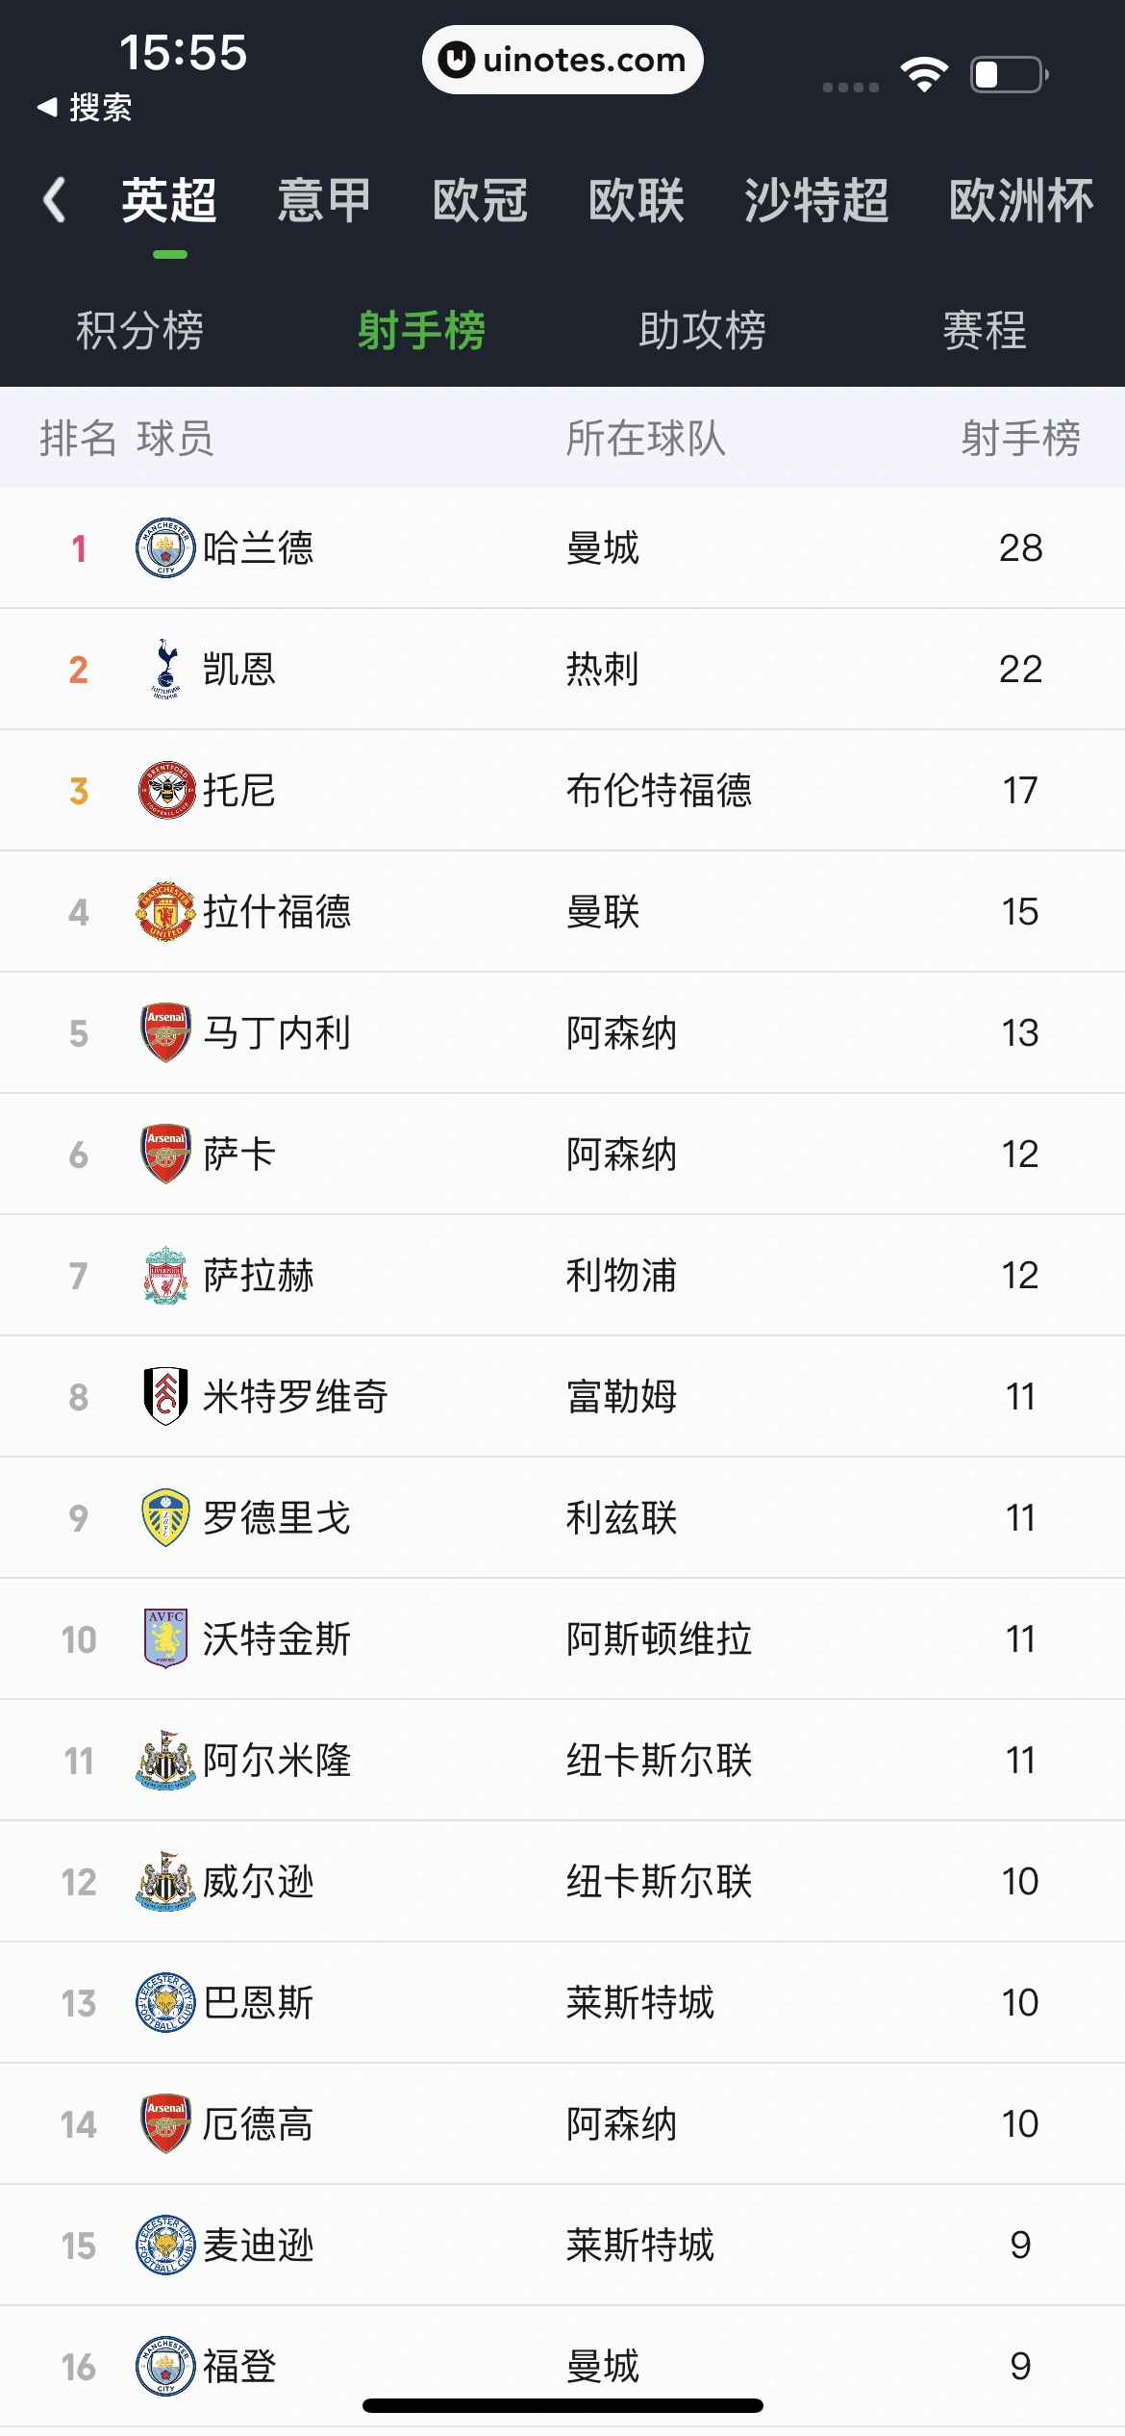Tap the uinotes.com pill at top
Viewport: 1125px width, 2436px height.
click(562, 60)
